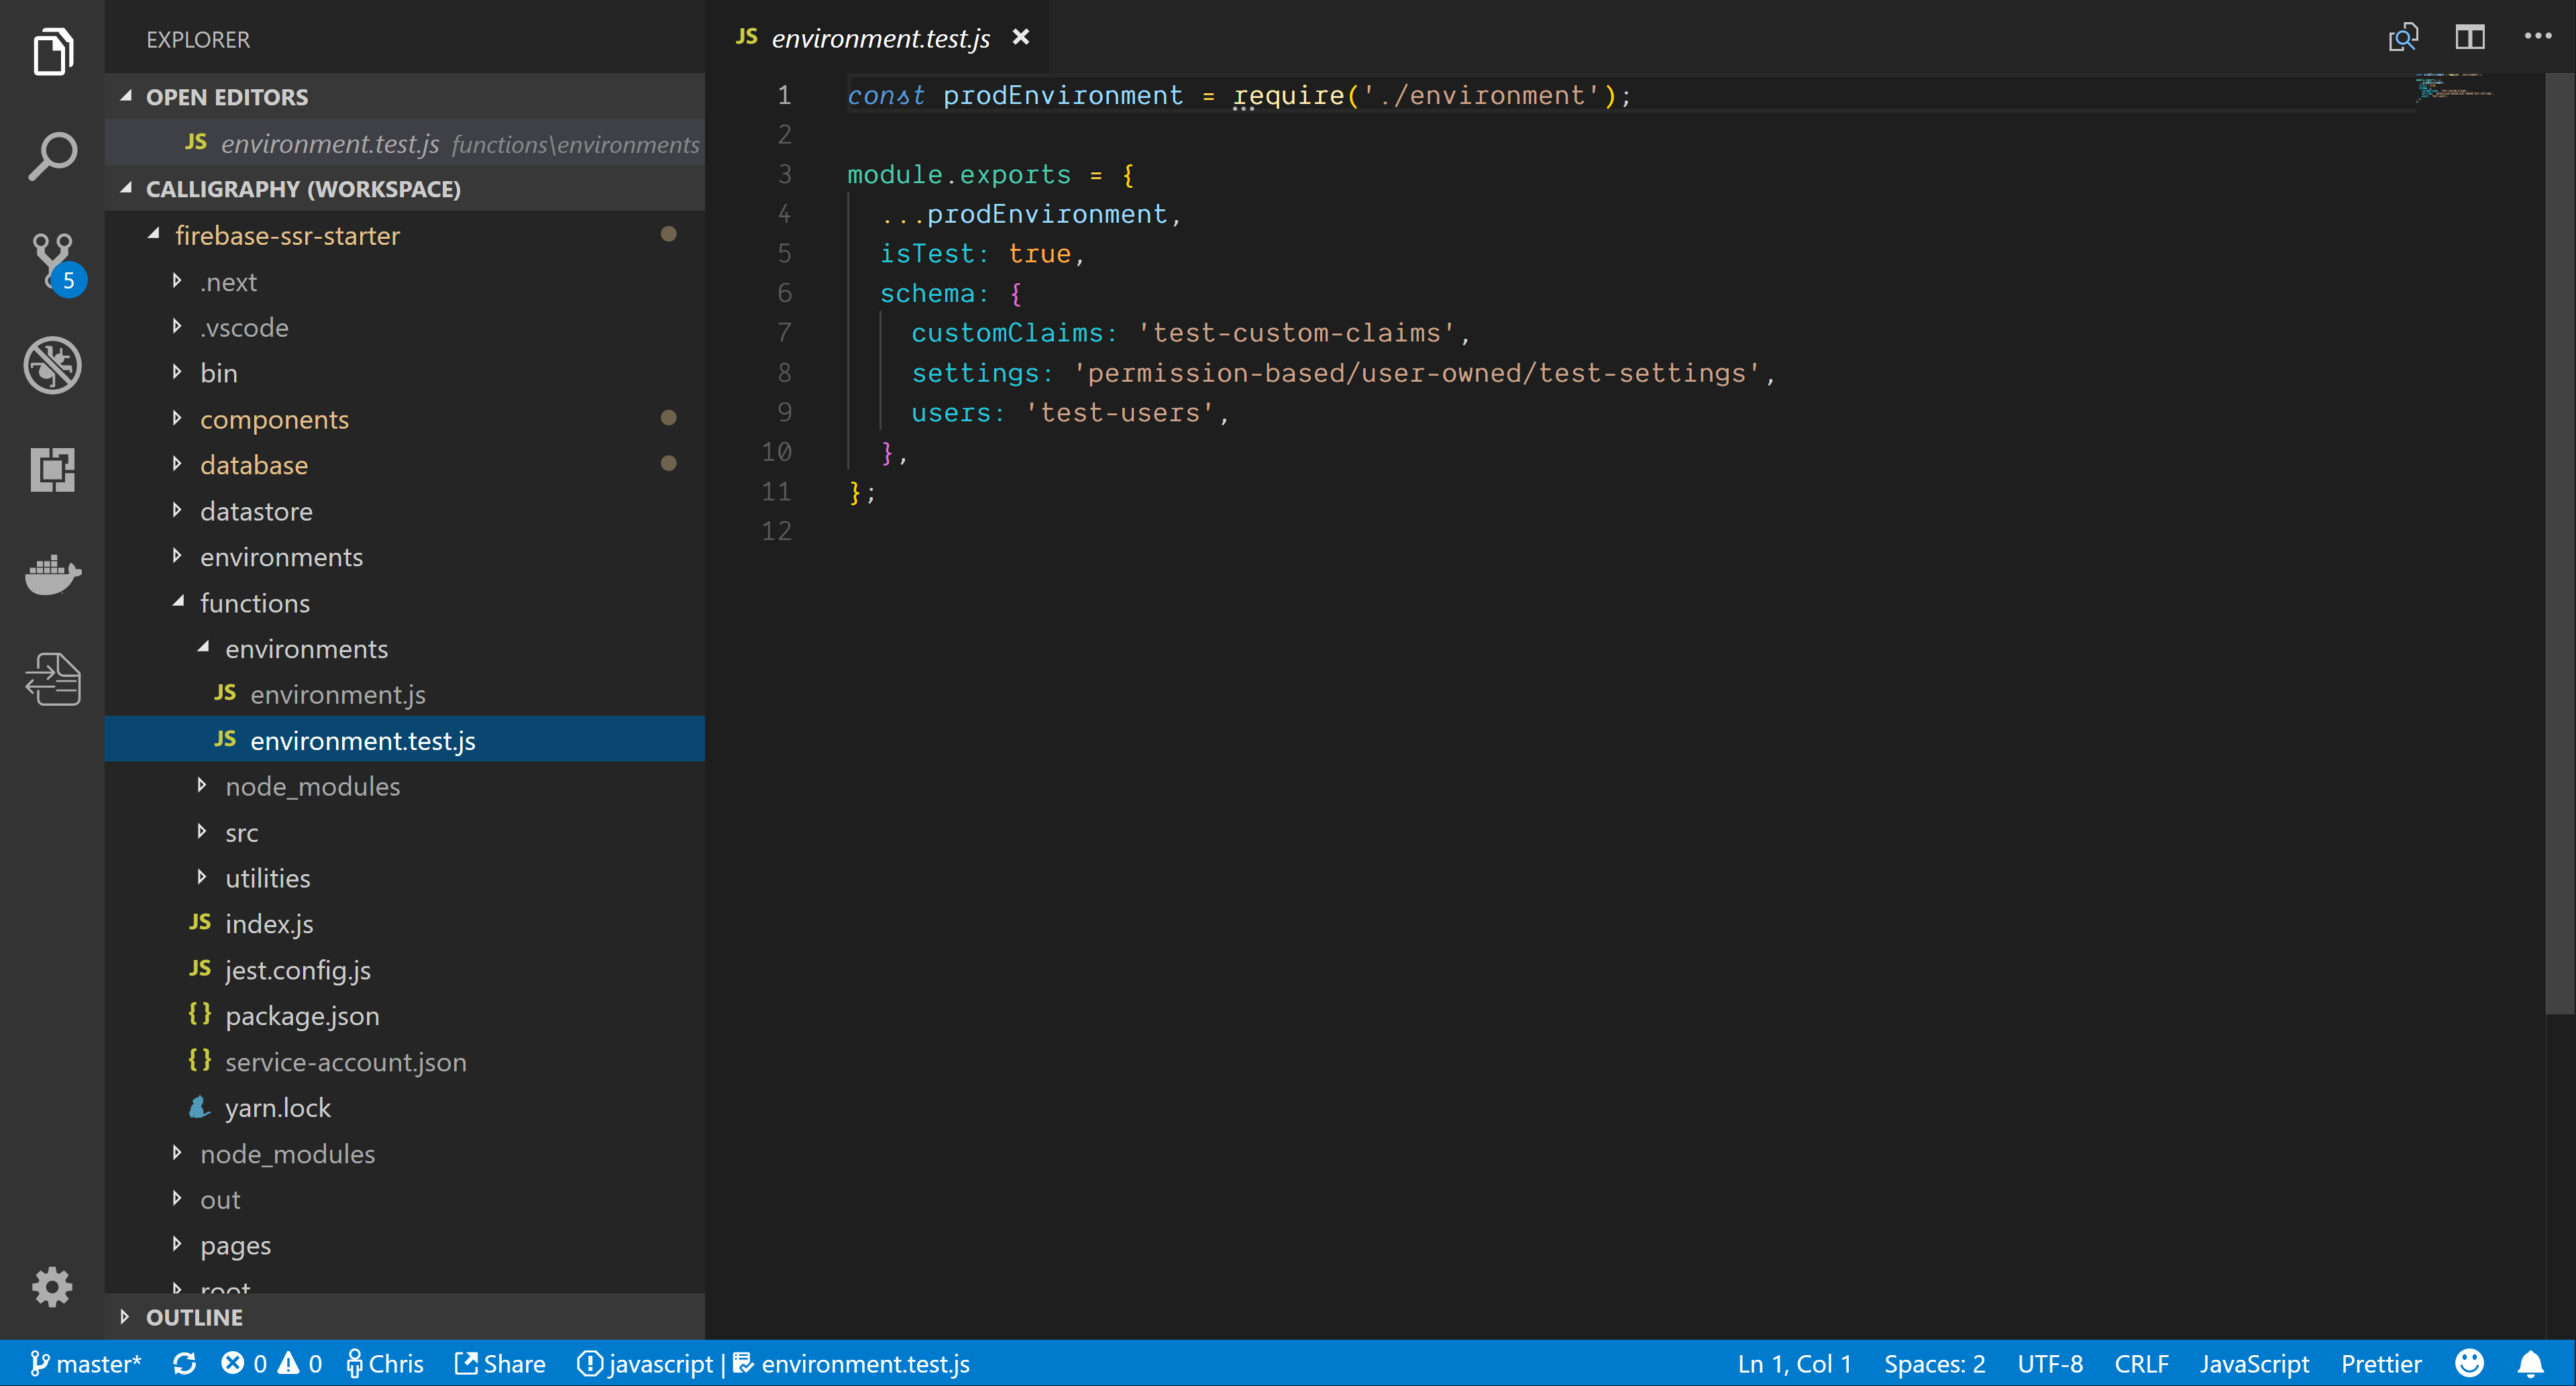
Task: Change end of line sequence CRLF
Action: (x=2141, y=1364)
